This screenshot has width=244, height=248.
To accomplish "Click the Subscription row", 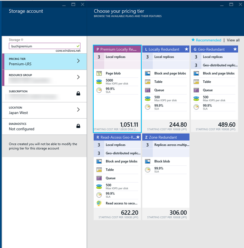I will point(44,94).
